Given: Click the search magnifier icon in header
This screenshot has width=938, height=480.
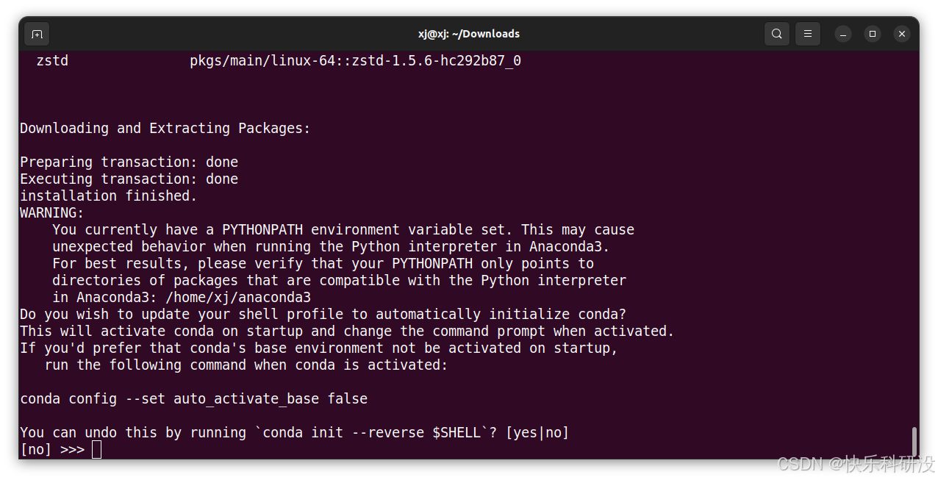Looking at the screenshot, I should [777, 34].
